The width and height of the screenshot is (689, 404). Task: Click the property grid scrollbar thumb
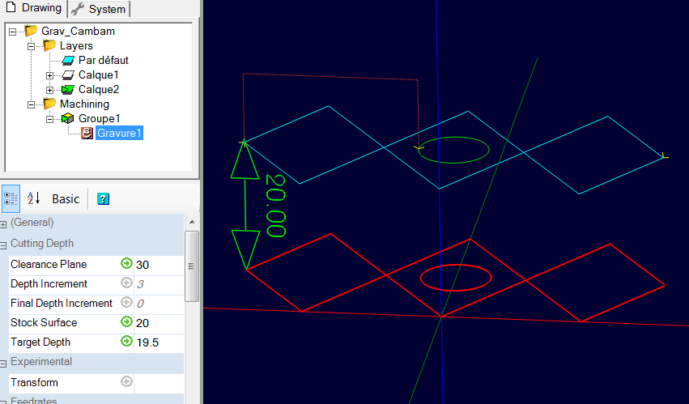pos(192,266)
